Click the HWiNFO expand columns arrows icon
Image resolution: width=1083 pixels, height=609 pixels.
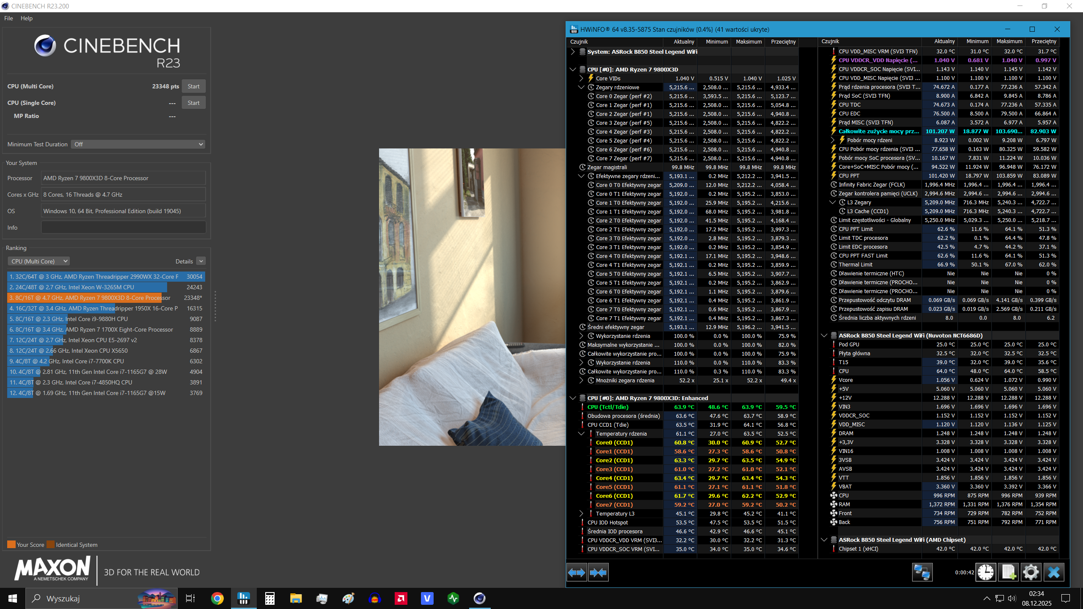click(x=577, y=573)
